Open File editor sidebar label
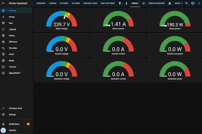Viewport: 202px width, 134px height. point(13,48)
